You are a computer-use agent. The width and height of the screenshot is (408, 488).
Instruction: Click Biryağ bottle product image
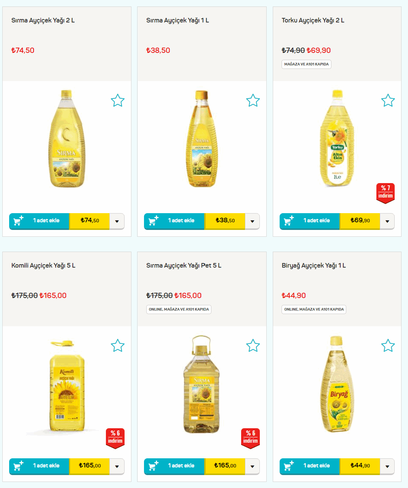[336, 384]
